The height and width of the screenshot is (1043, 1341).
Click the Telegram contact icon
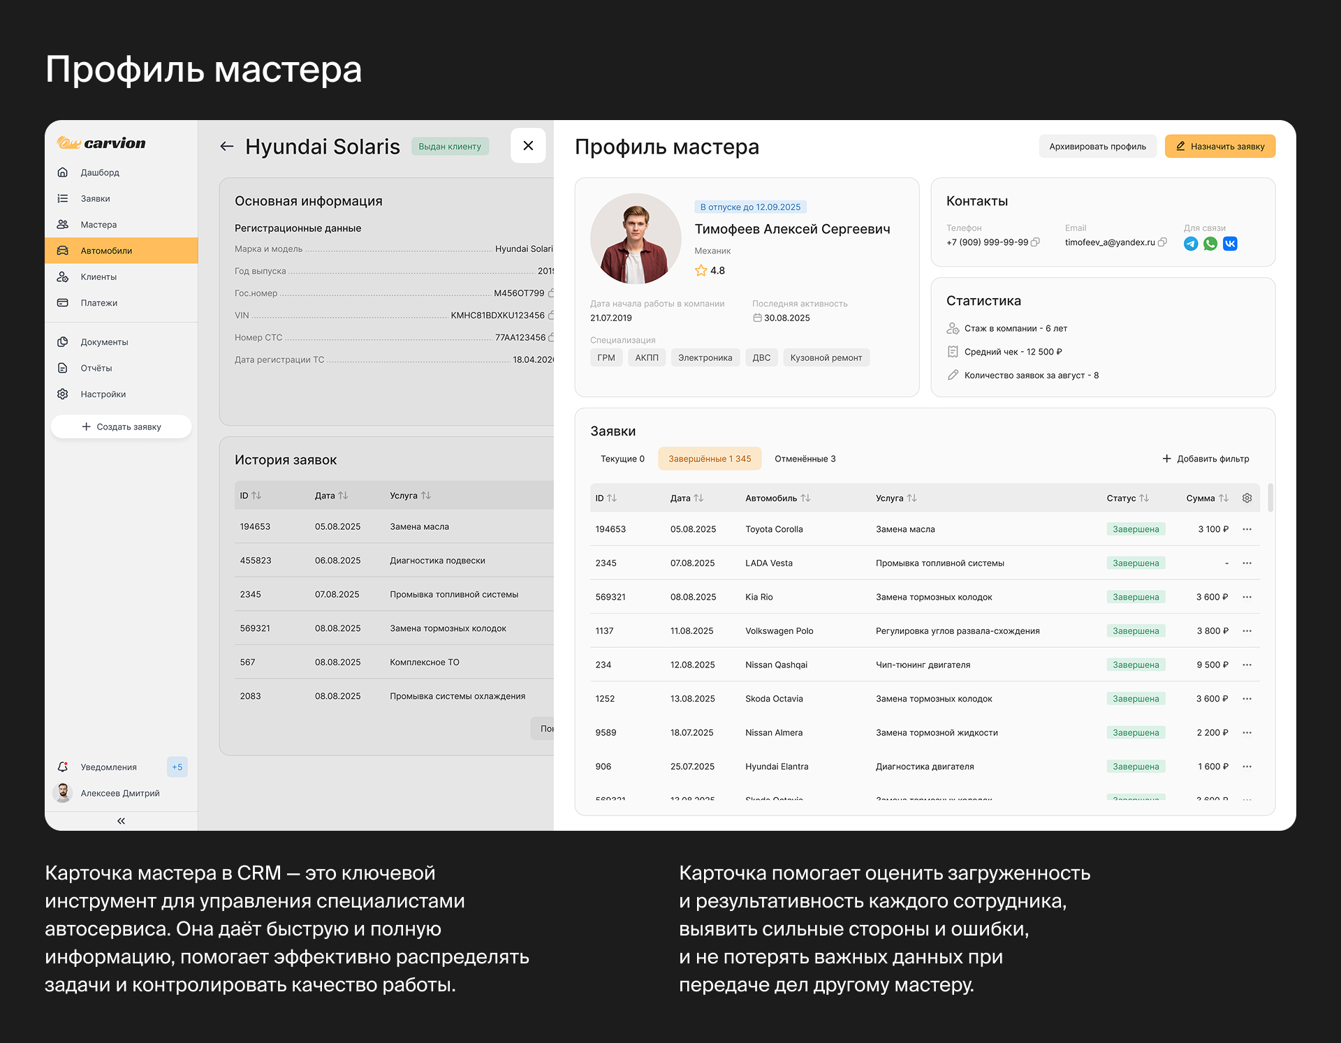(x=1191, y=244)
